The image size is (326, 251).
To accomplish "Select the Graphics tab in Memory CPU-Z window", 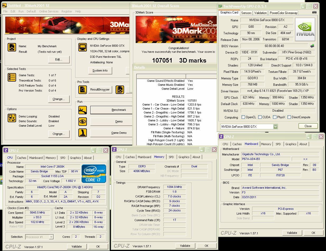I will (x=184, y=157).
